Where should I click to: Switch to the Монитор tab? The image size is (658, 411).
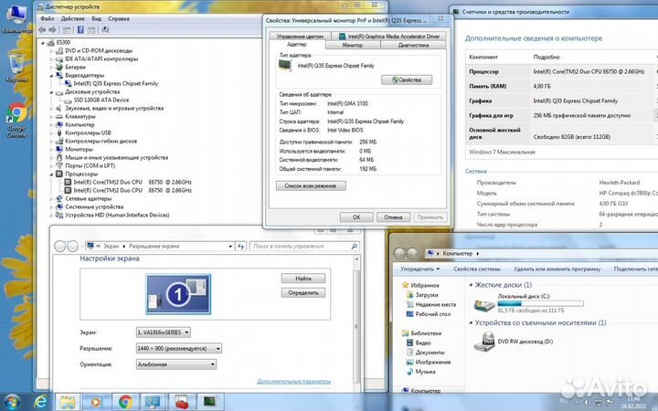[353, 46]
